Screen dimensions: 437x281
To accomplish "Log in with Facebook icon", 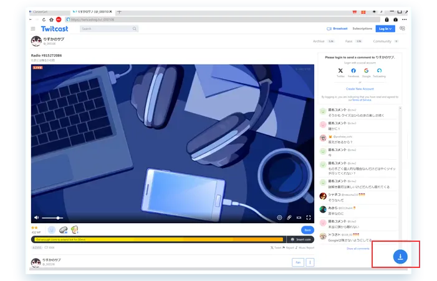I will (353, 71).
